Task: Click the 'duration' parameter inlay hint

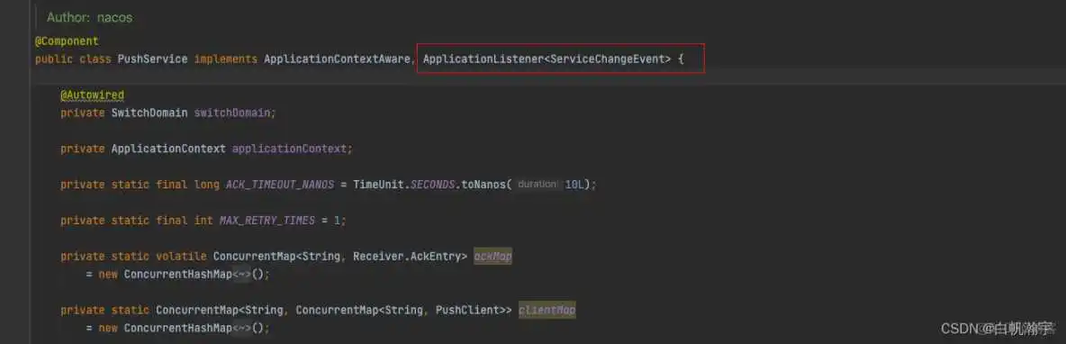Action: [538, 185]
